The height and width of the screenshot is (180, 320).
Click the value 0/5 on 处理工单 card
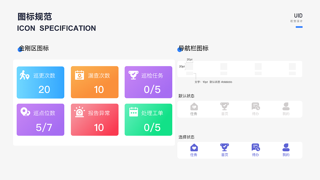coord(152,127)
